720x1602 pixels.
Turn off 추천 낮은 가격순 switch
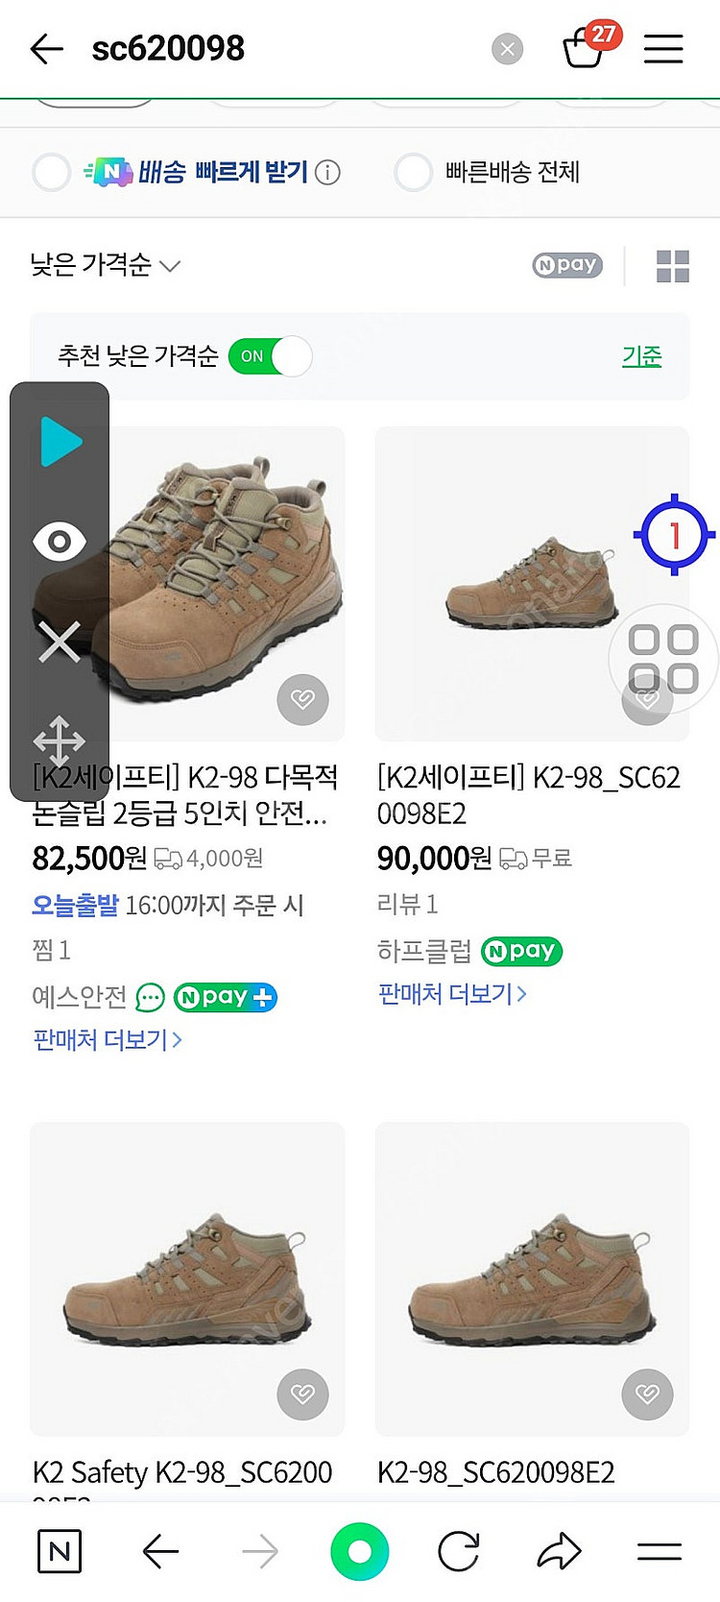tap(271, 356)
